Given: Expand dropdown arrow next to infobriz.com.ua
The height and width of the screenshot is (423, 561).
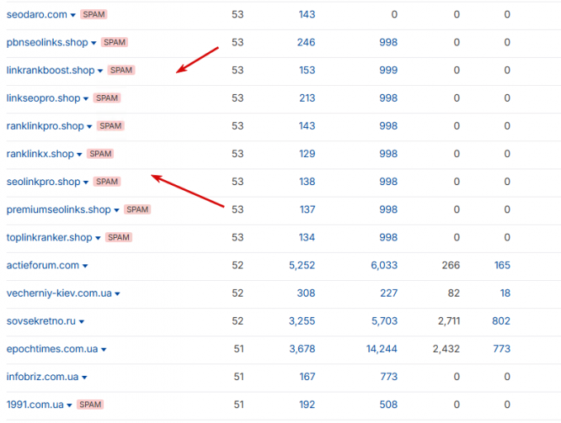Looking at the screenshot, I should click(84, 378).
